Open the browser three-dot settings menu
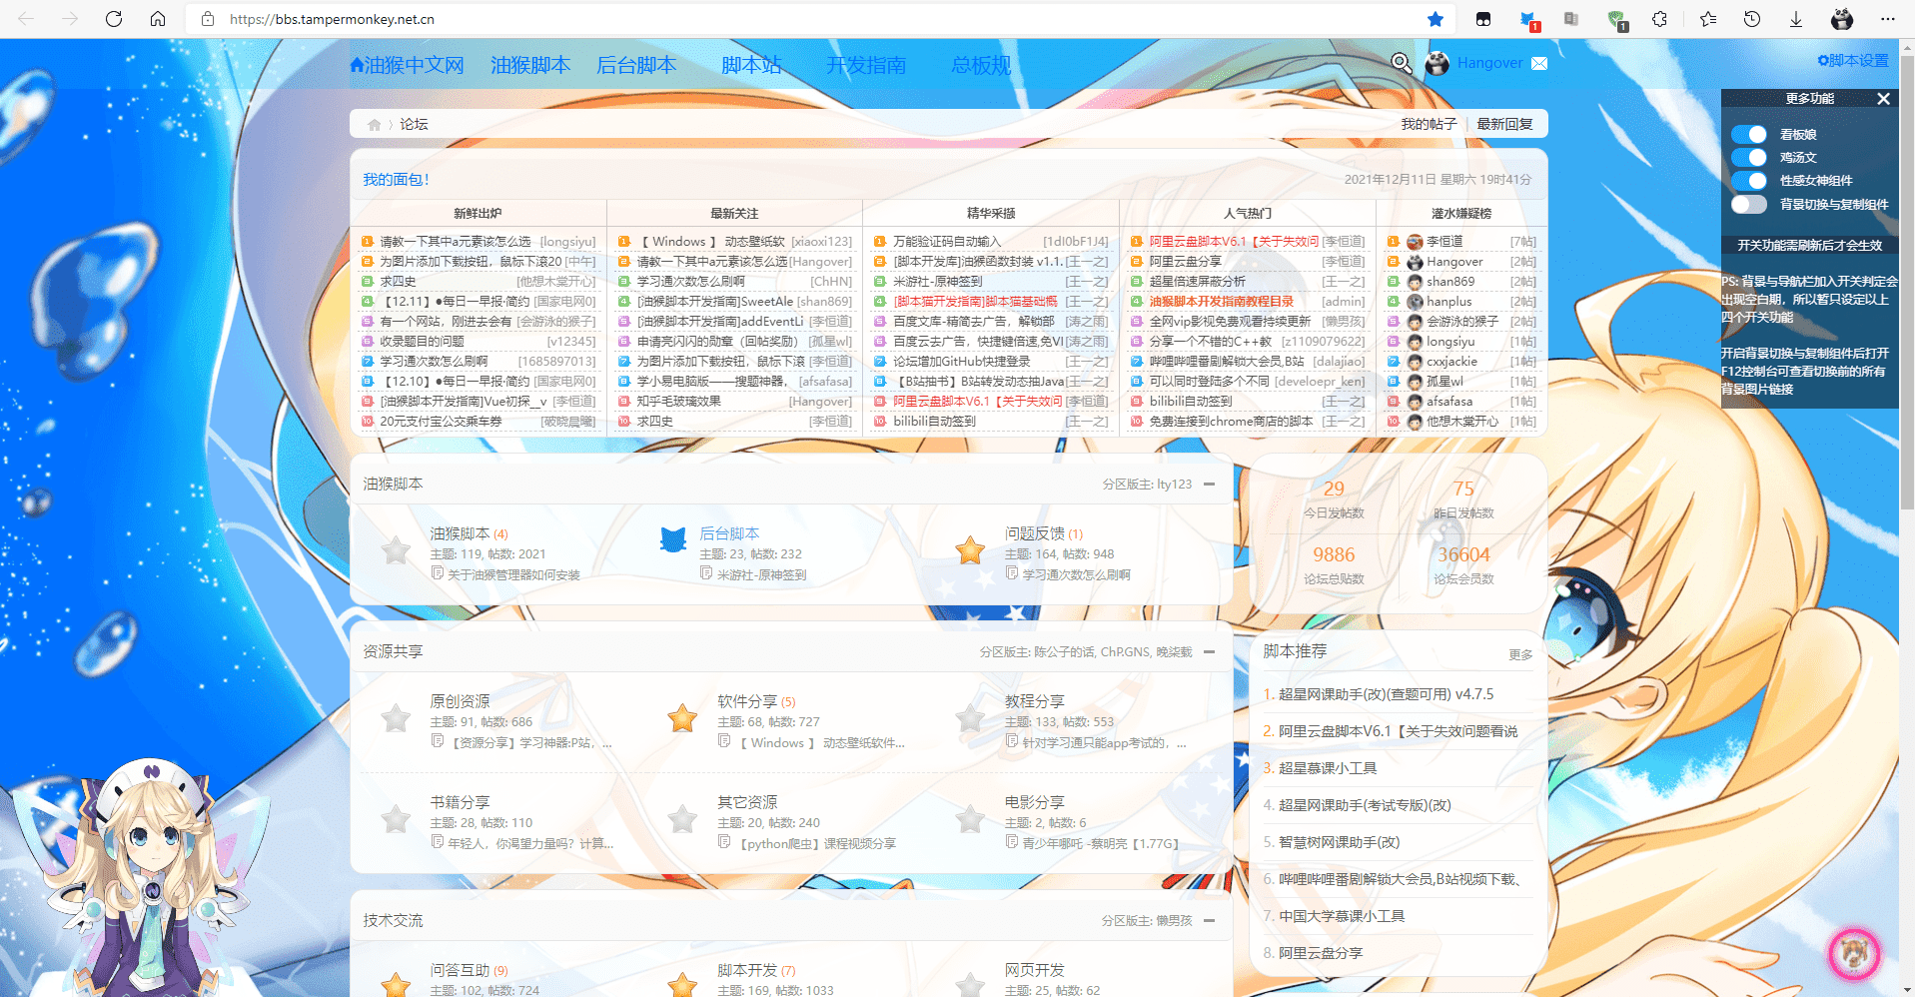This screenshot has height=997, width=1915. 1887,19
